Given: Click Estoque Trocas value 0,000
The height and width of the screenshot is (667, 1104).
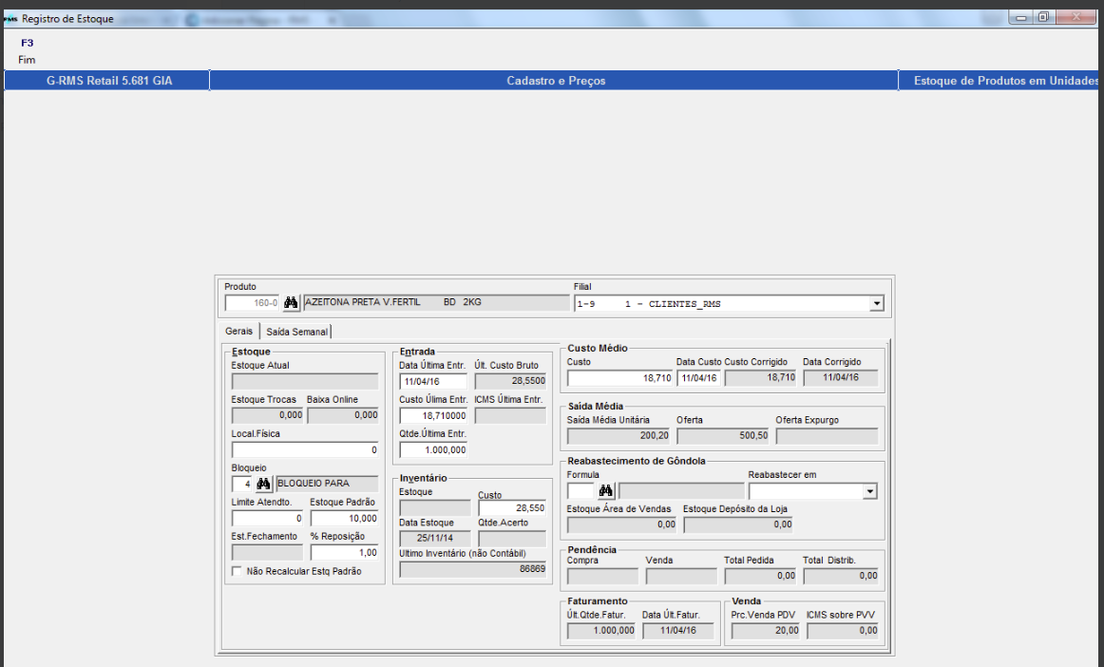Looking at the screenshot, I should click(x=268, y=415).
